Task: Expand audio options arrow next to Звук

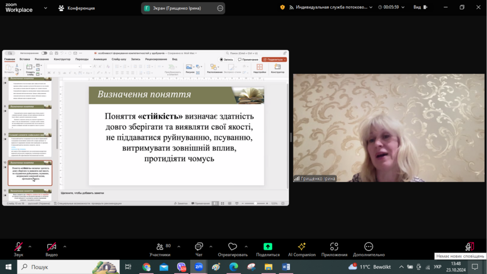Action: (30, 247)
